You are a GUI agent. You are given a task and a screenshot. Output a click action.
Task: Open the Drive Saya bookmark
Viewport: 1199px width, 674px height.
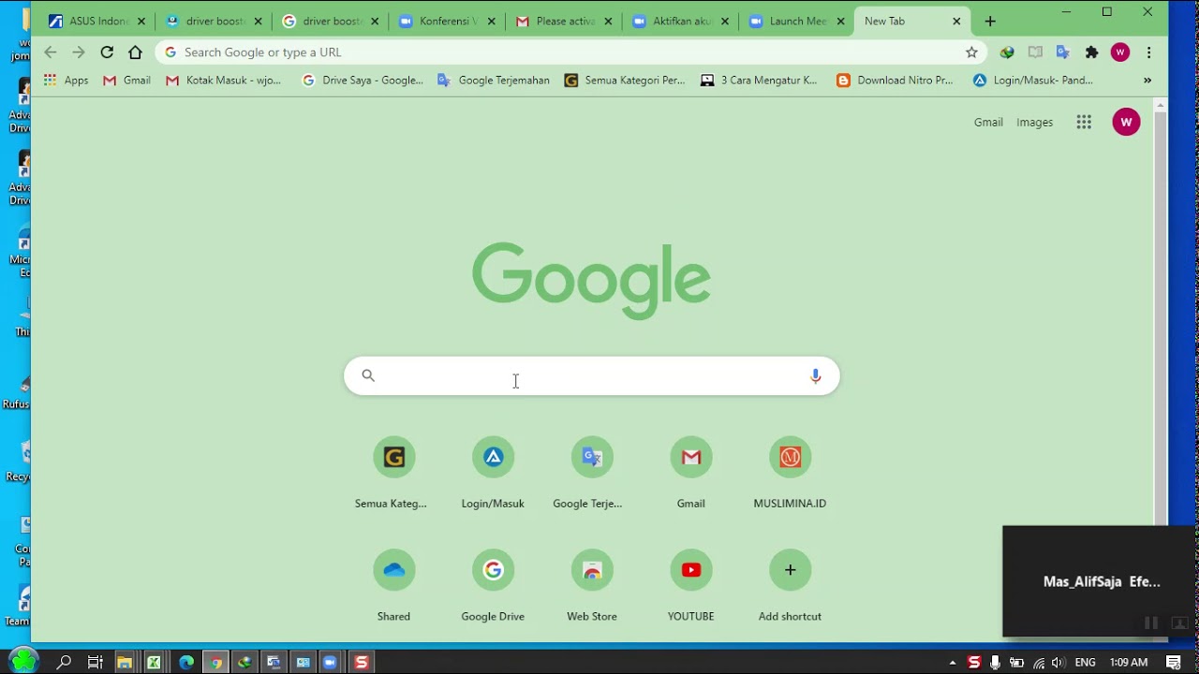[x=363, y=81]
